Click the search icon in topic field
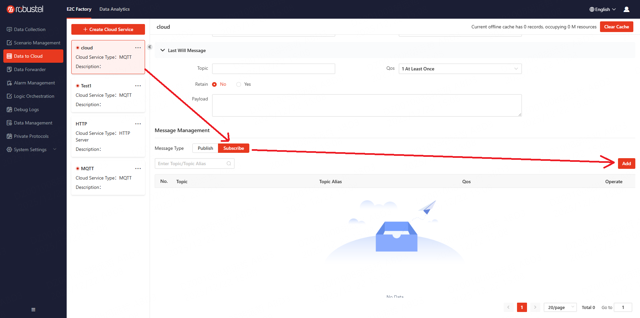Screen dimensions: 640x318 point(229,164)
